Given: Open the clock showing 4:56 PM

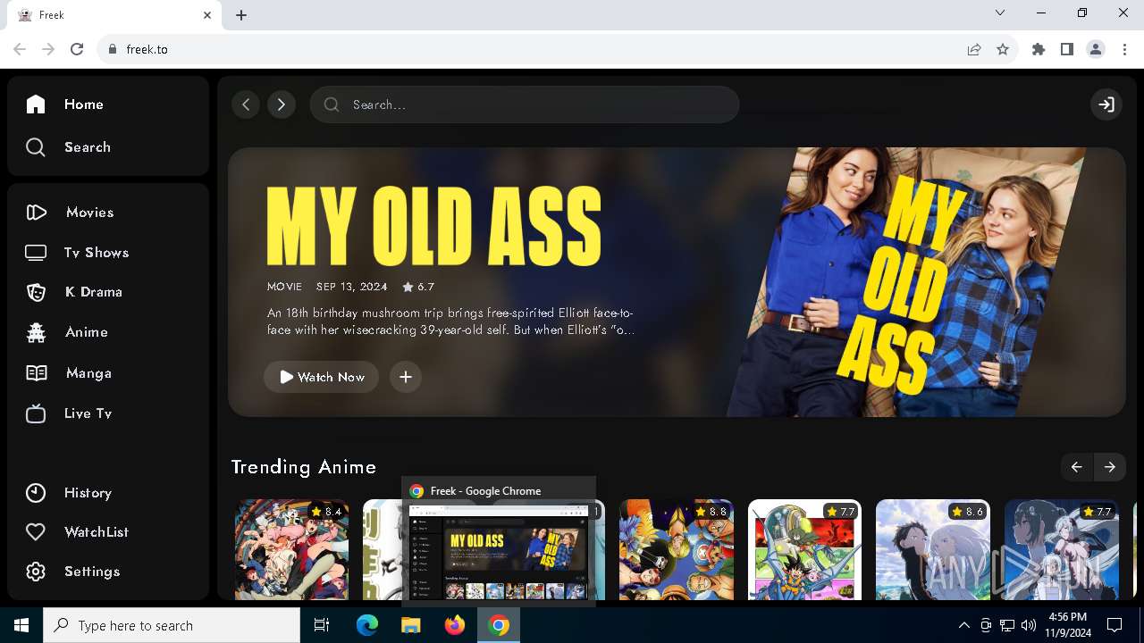Looking at the screenshot, I should (x=1068, y=625).
